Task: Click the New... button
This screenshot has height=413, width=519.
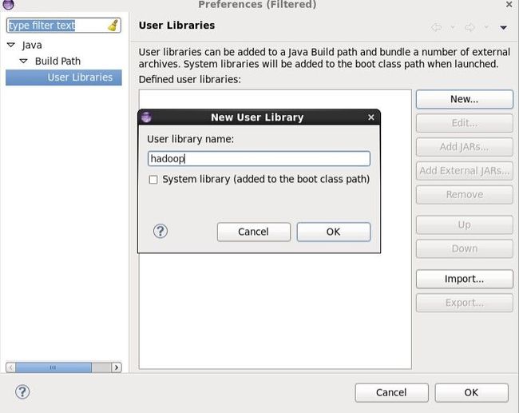Action: pyautogui.click(x=465, y=99)
